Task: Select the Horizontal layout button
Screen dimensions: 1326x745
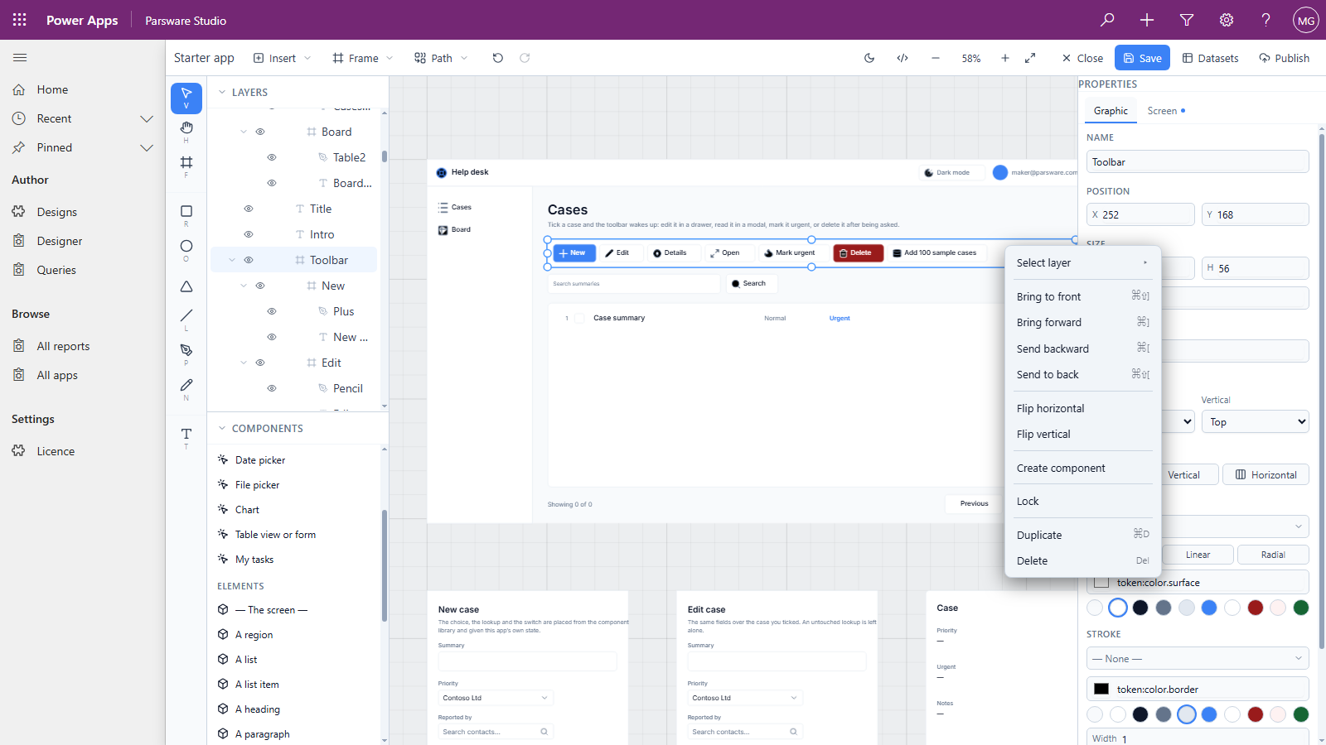Action: pos(1266,474)
